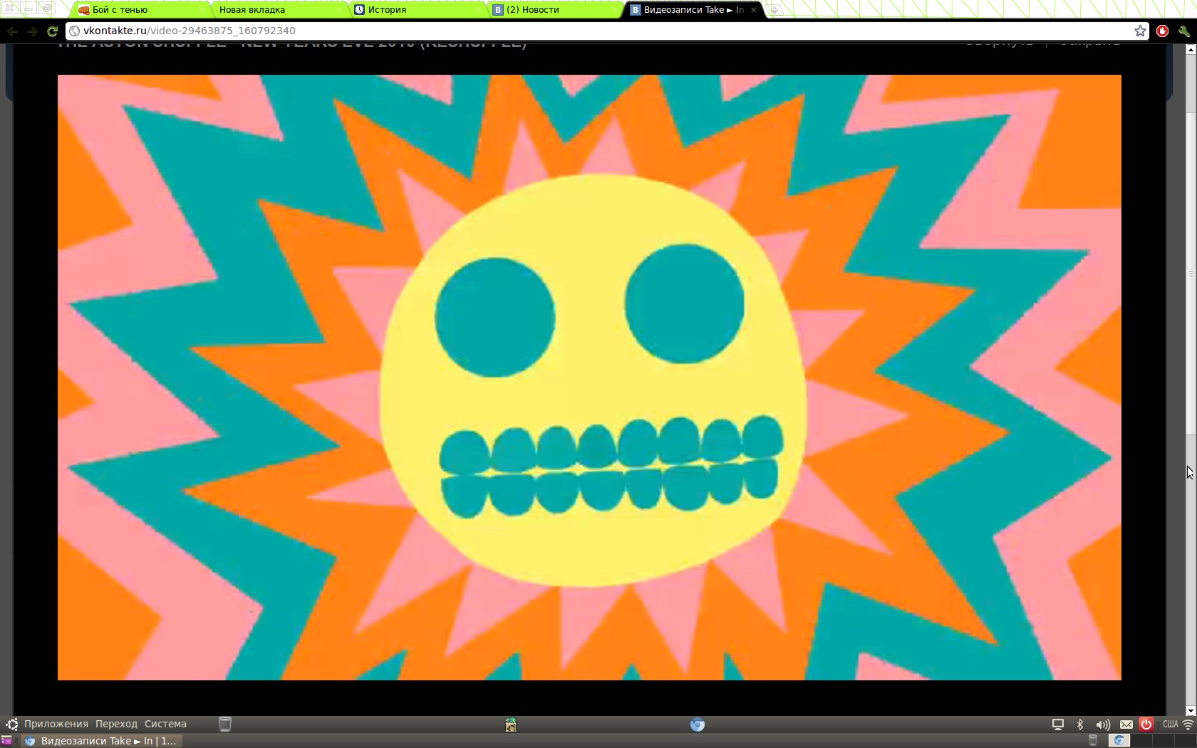
Task: Open trash applet in bottom taskbar
Action: coord(1093,741)
